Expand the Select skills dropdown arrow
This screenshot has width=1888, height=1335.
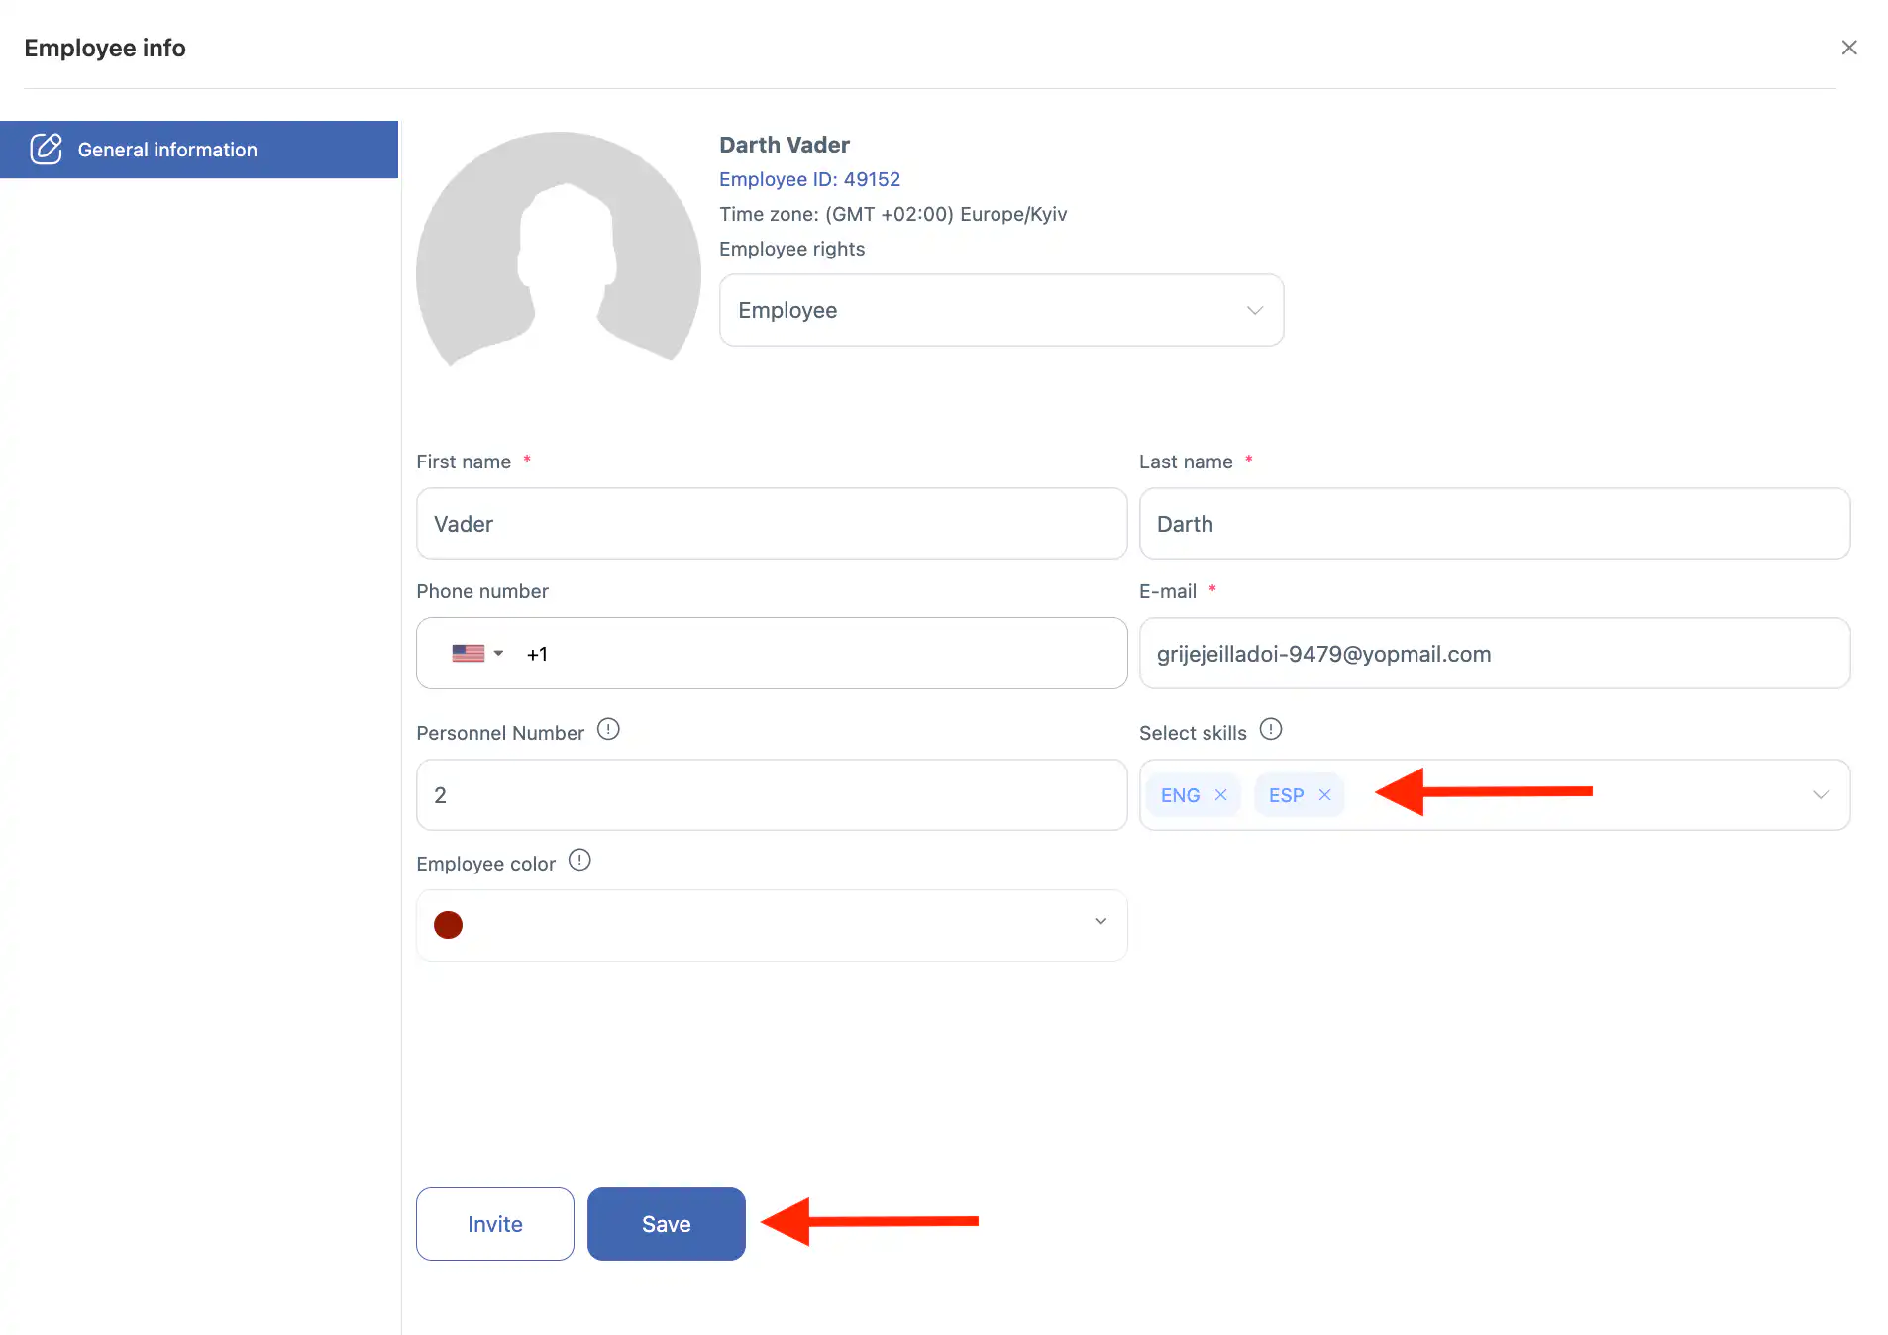(x=1820, y=795)
